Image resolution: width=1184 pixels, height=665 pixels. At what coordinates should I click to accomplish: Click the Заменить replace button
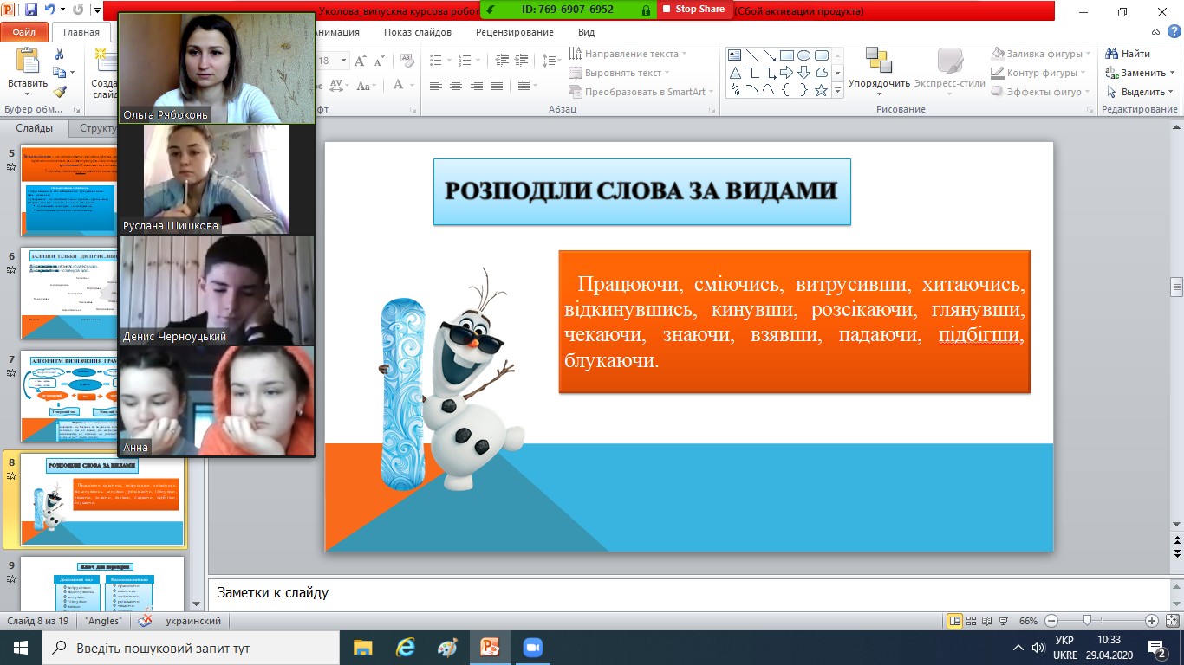click(x=1140, y=73)
